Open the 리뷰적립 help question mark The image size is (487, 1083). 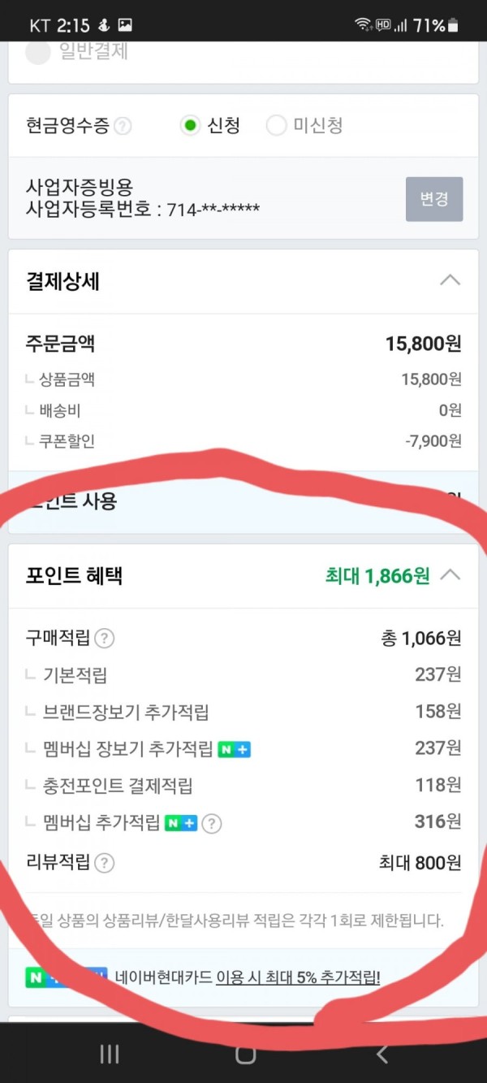click(104, 863)
